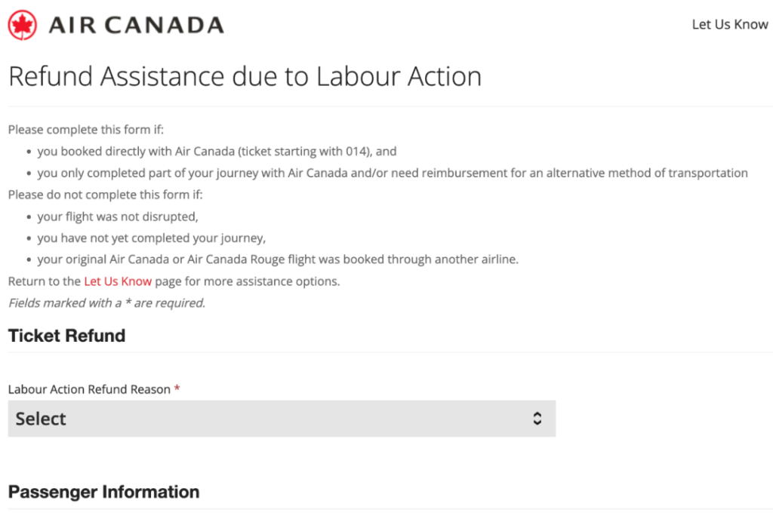This screenshot has height=519, width=773.
Task: Click the 'Air Canada Rouge flight' bullet text
Action: coord(278,259)
